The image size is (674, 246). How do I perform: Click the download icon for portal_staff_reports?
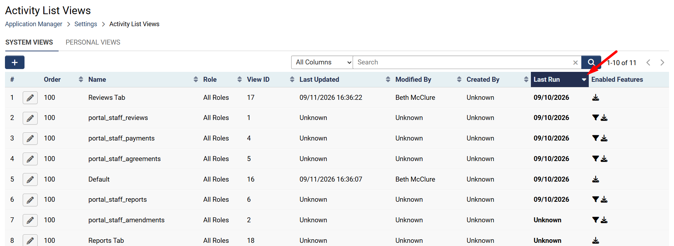point(604,200)
